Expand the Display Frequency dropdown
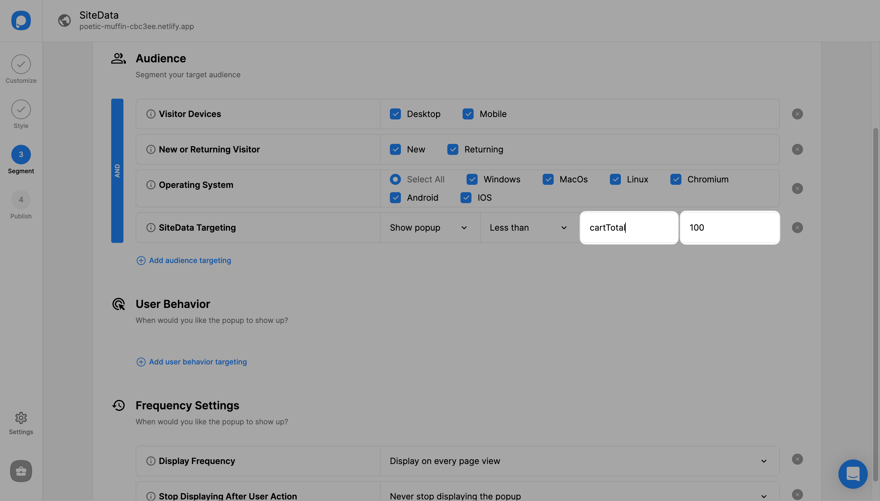Viewport: 880px width, 501px height. tap(578, 460)
